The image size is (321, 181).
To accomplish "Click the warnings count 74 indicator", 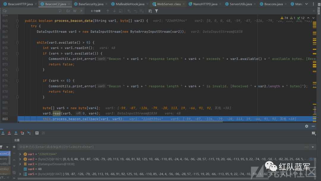I will (x=284, y=18).
